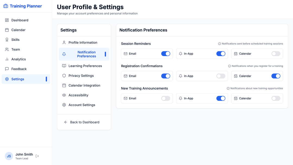The width and height of the screenshot is (293, 165).
Task: Click the Feedback speech bubble icon
Action: [x=7, y=69]
